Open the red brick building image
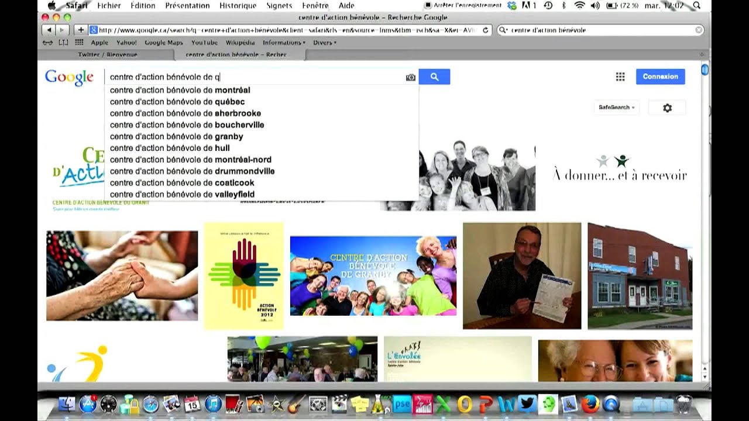Screen dimensions: 749x421 point(640,275)
